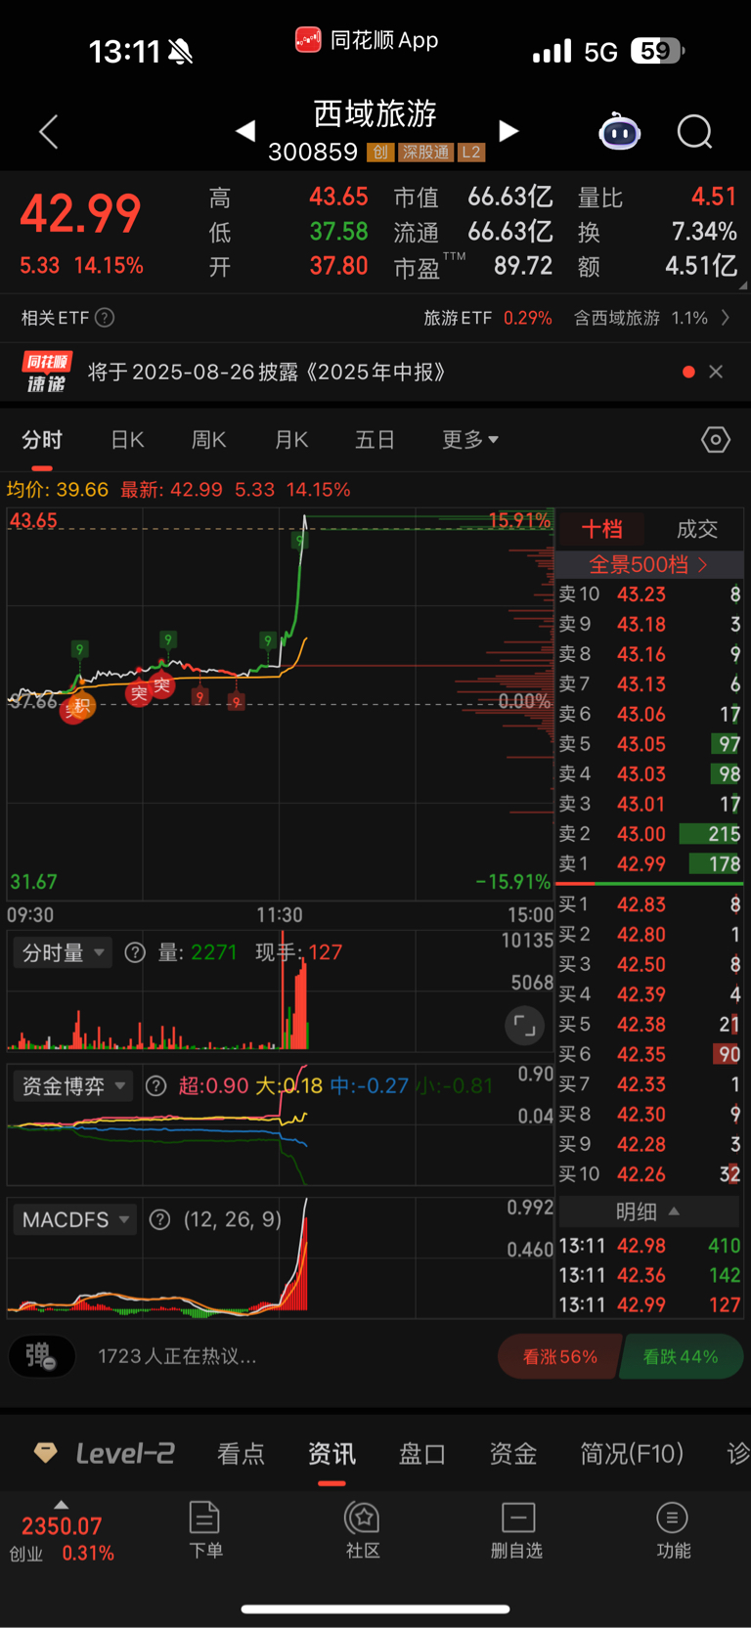
Task: Open the Level-2 section
Action: tap(105, 1453)
